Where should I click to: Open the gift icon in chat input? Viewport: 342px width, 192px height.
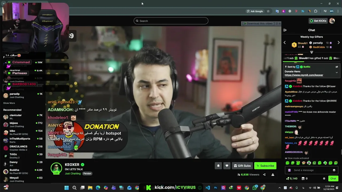coord(289,170)
